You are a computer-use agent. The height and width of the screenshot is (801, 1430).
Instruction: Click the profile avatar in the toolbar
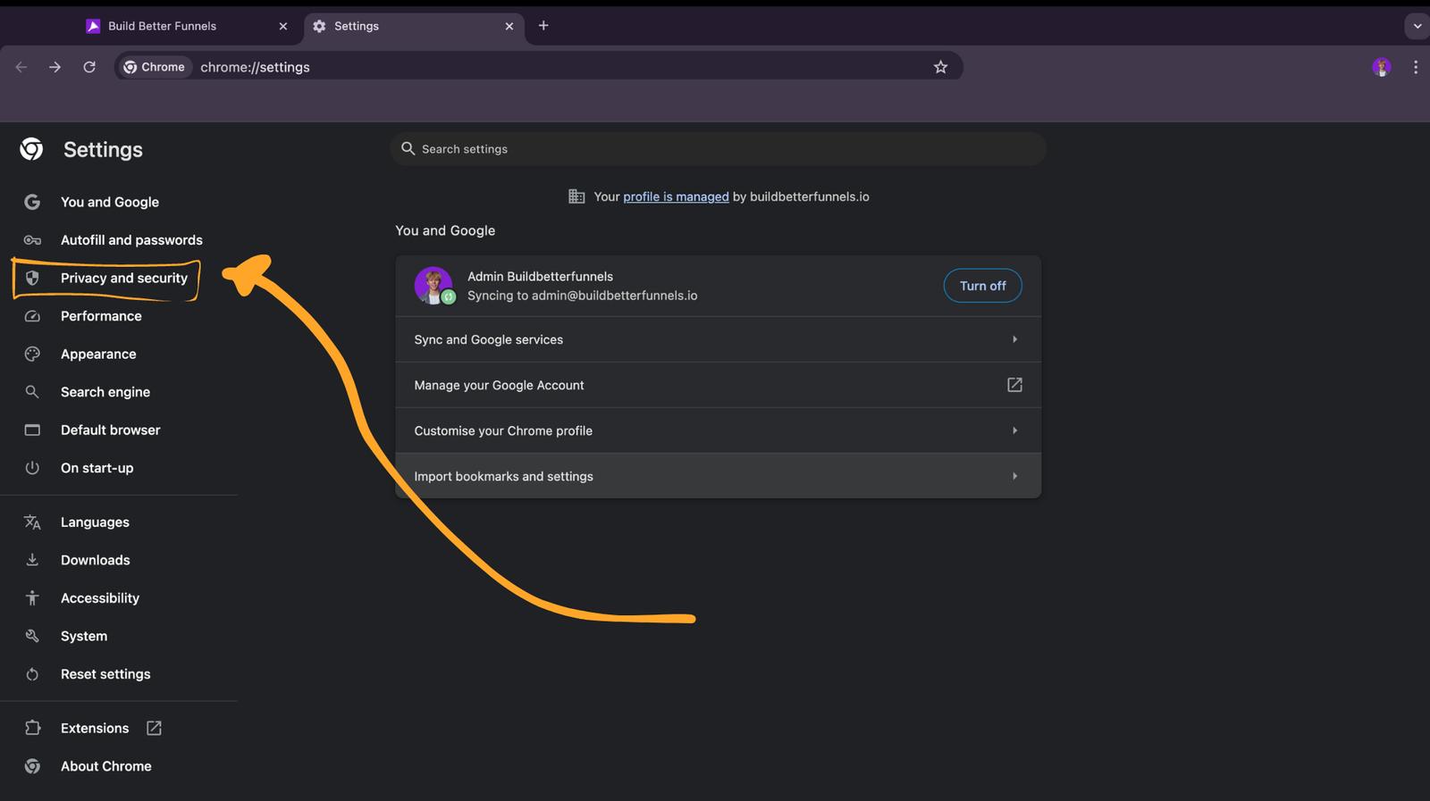[x=1381, y=67]
